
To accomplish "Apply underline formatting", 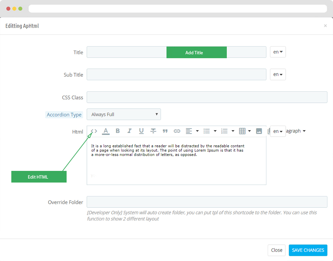I will tap(141, 131).
